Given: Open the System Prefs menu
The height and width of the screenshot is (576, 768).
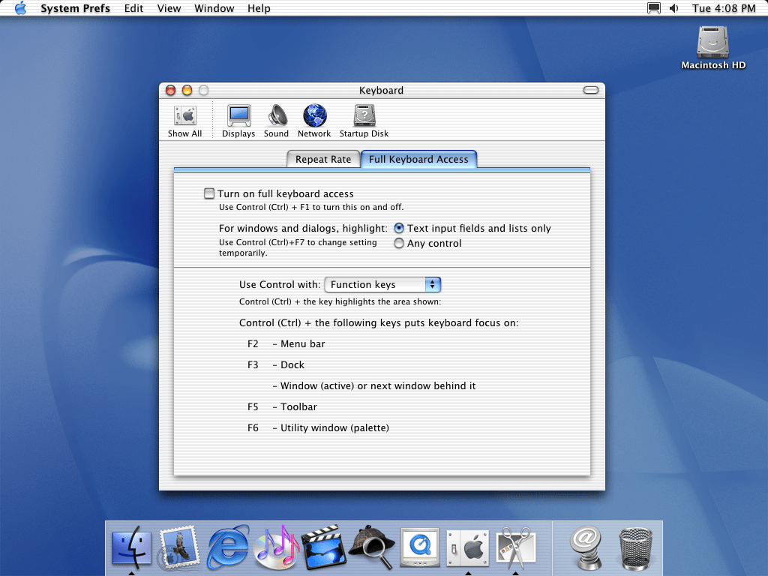Looking at the screenshot, I should 76,8.
